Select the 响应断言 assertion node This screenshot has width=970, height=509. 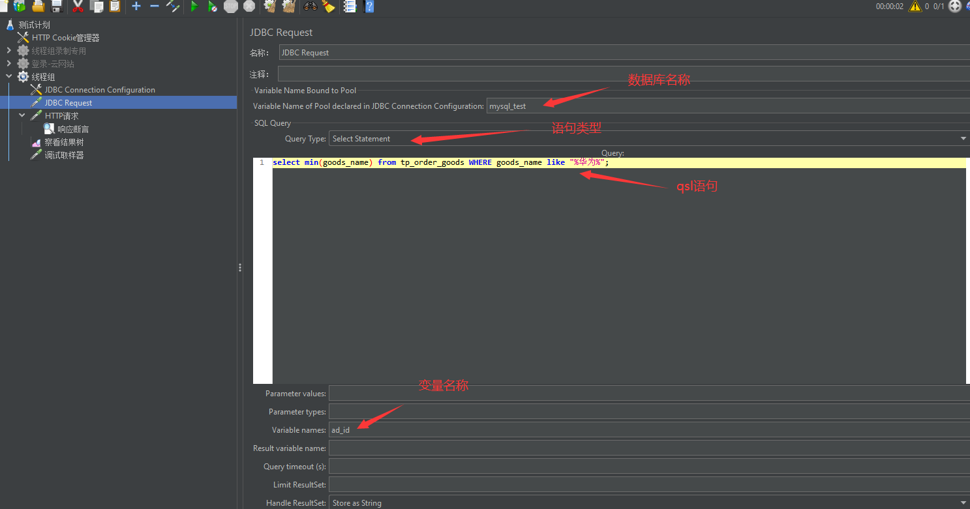click(x=73, y=129)
